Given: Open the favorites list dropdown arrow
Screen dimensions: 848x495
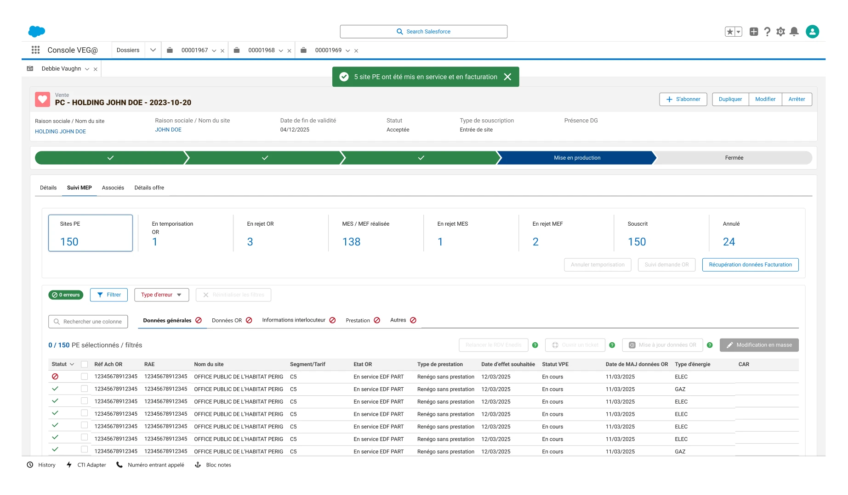Looking at the screenshot, I should pos(739,32).
